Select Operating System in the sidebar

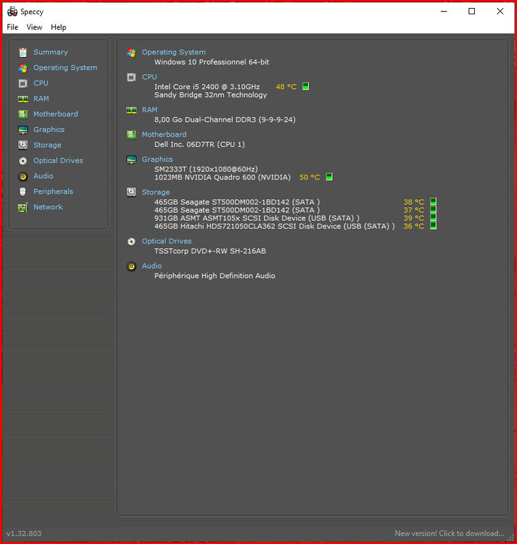click(x=65, y=67)
